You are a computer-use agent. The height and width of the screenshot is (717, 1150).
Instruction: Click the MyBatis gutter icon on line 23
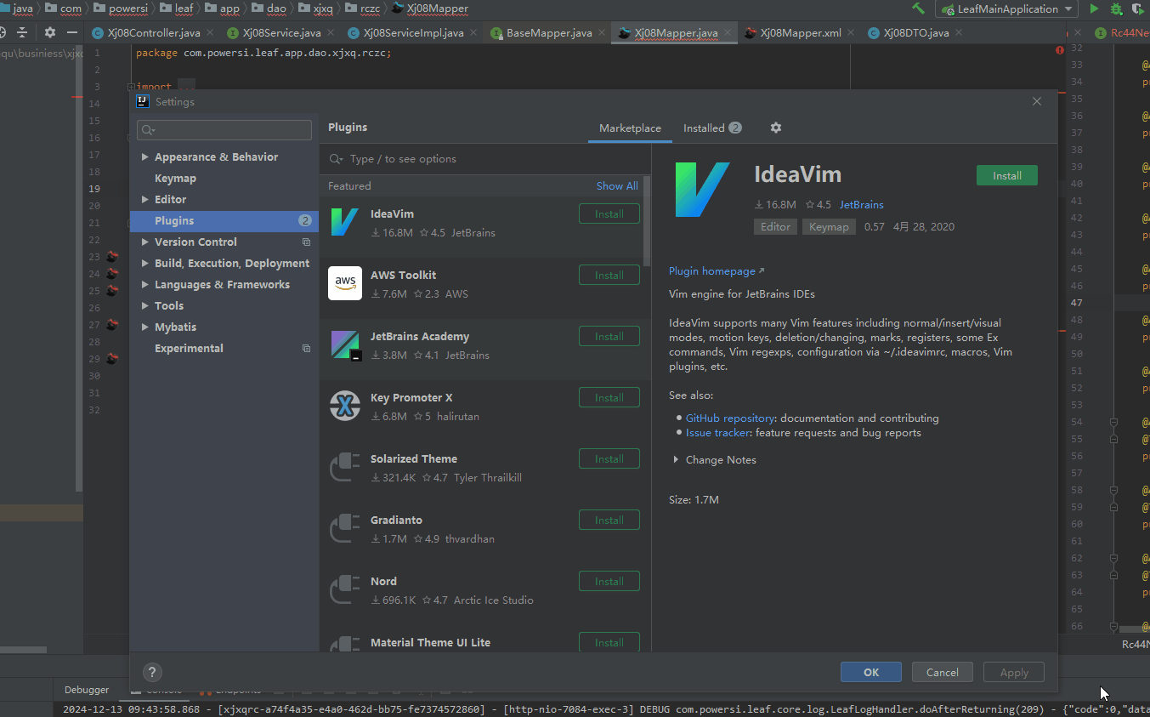[112, 256]
